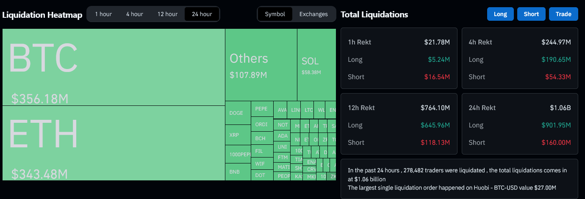The height and width of the screenshot is (199, 585).
Task: Open the Trade button
Action: click(563, 14)
